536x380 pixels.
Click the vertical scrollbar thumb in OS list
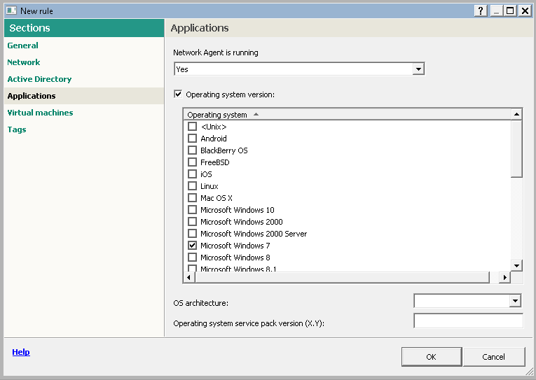tap(516, 148)
